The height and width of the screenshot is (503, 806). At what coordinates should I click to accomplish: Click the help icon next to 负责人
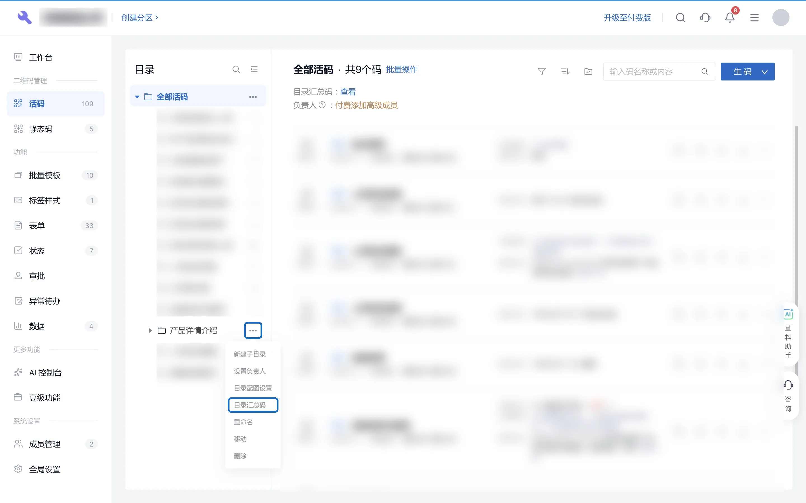pos(322,105)
